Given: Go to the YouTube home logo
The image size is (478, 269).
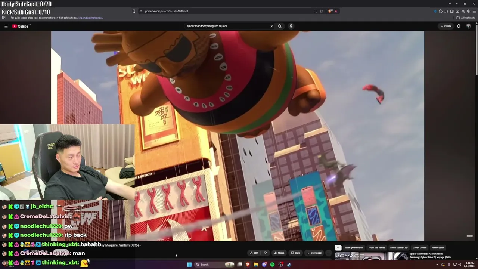Looking at the screenshot, I should click(x=20, y=26).
